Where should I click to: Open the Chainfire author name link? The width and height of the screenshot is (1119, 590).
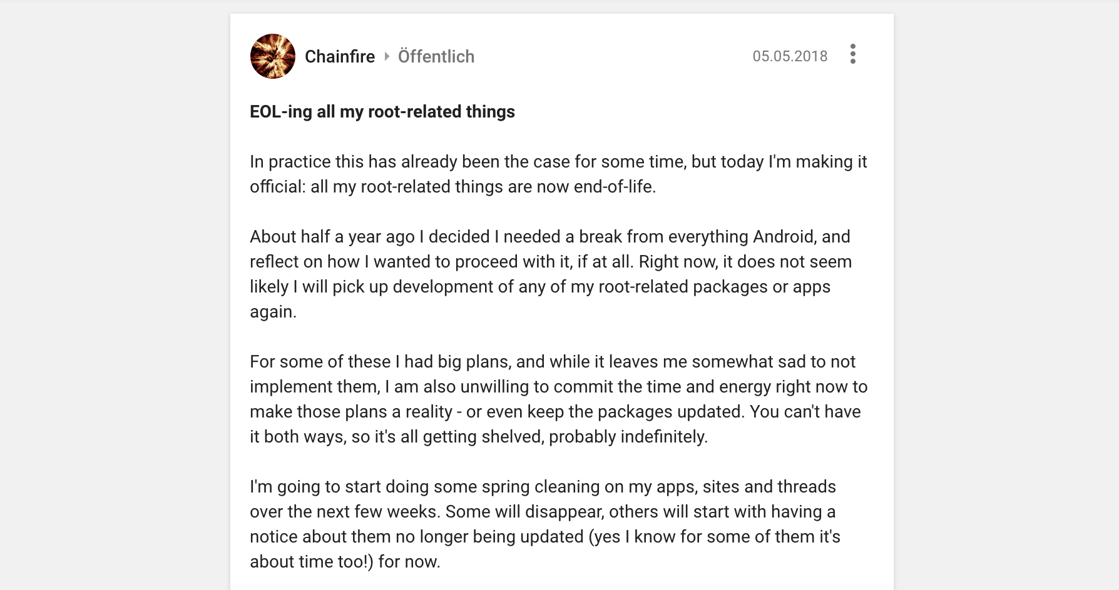click(x=340, y=56)
